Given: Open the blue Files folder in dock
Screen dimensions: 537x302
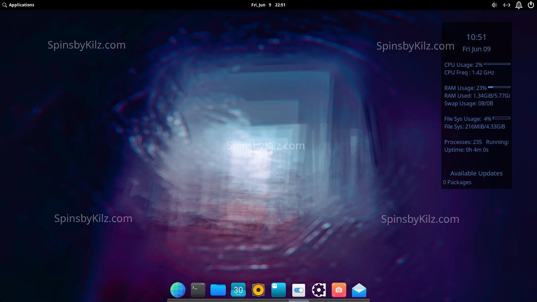Looking at the screenshot, I should pyautogui.click(x=218, y=290).
